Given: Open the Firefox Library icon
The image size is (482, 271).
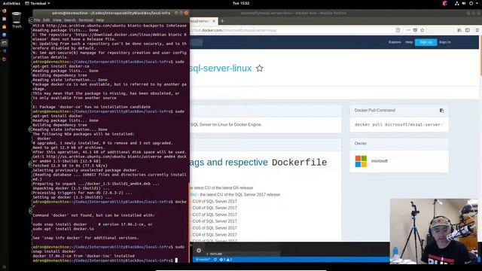Looking at the screenshot, I should [459, 30].
